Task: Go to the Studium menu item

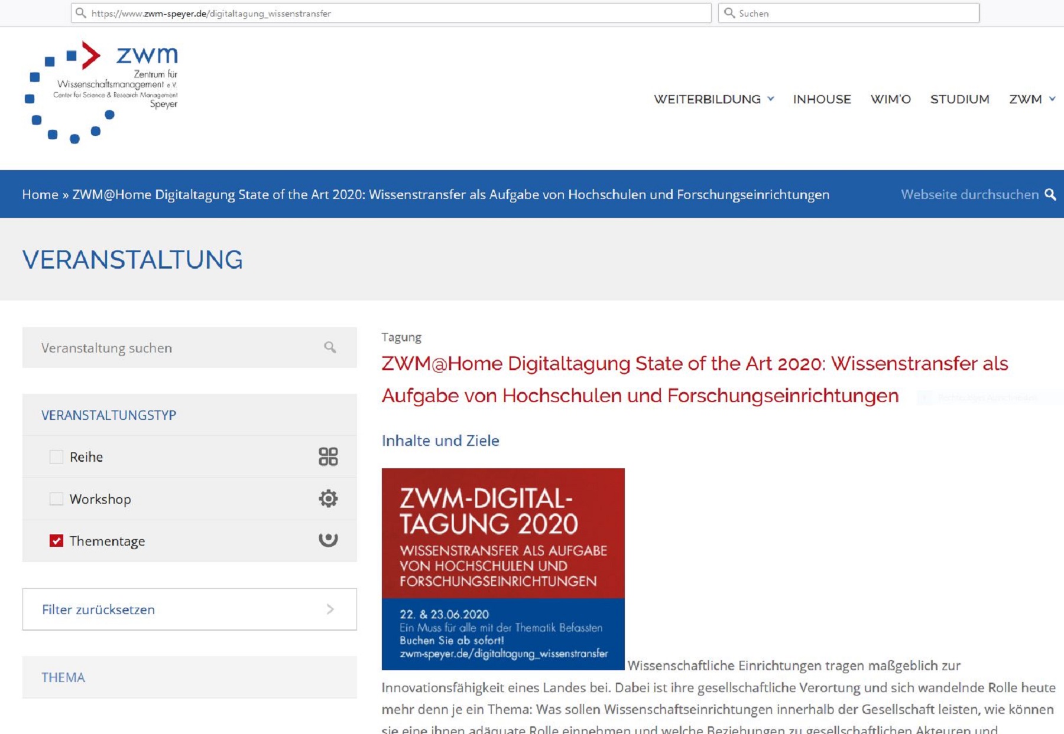Action: pyautogui.click(x=959, y=99)
